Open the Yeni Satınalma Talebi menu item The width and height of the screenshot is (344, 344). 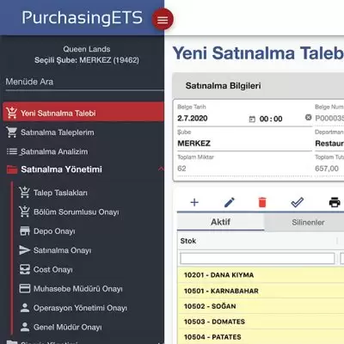click(x=83, y=113)
